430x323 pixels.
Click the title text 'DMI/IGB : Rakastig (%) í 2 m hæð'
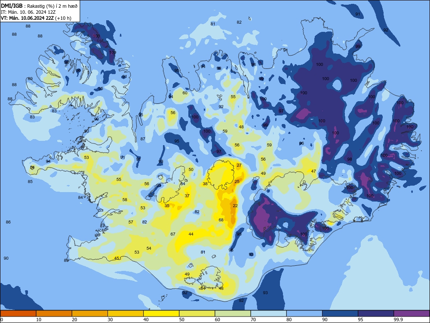tap(39, 6)
